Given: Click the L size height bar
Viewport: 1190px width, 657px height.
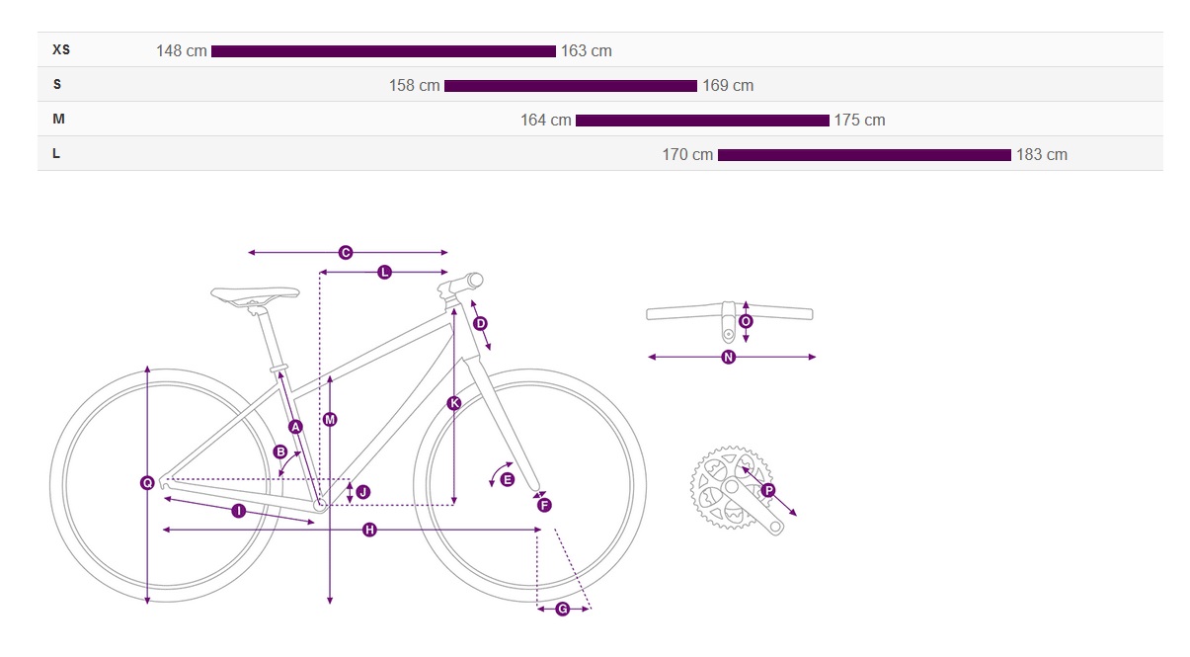Looking at the screenshot, I should (864, 155).
